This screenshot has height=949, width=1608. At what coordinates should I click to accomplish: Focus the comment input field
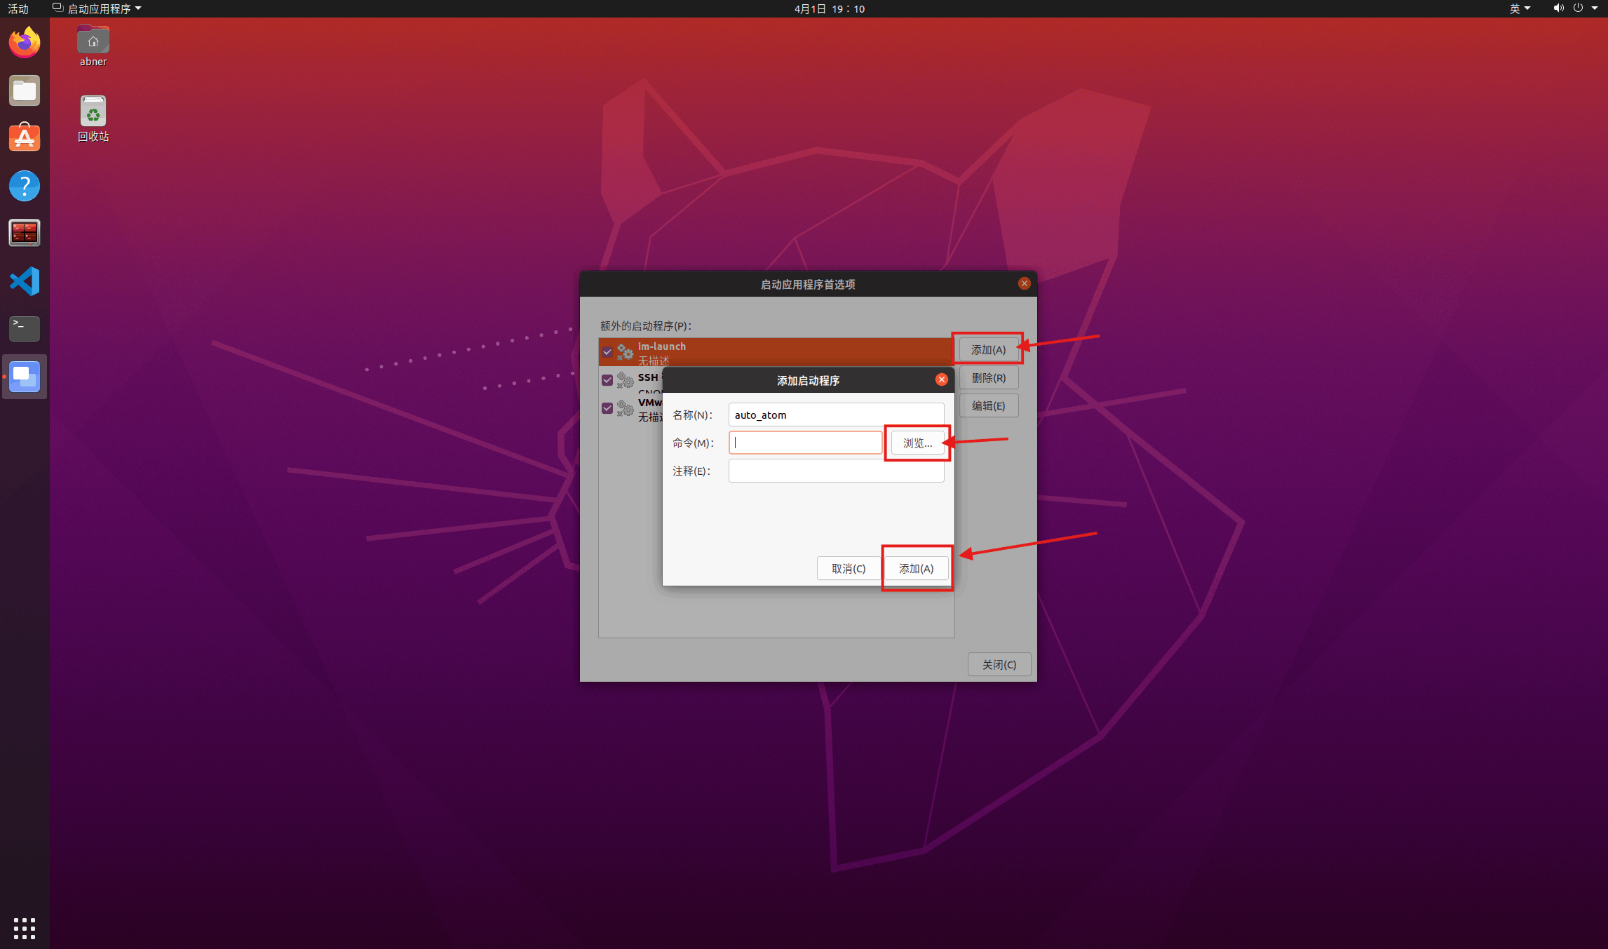coord(836,471)
